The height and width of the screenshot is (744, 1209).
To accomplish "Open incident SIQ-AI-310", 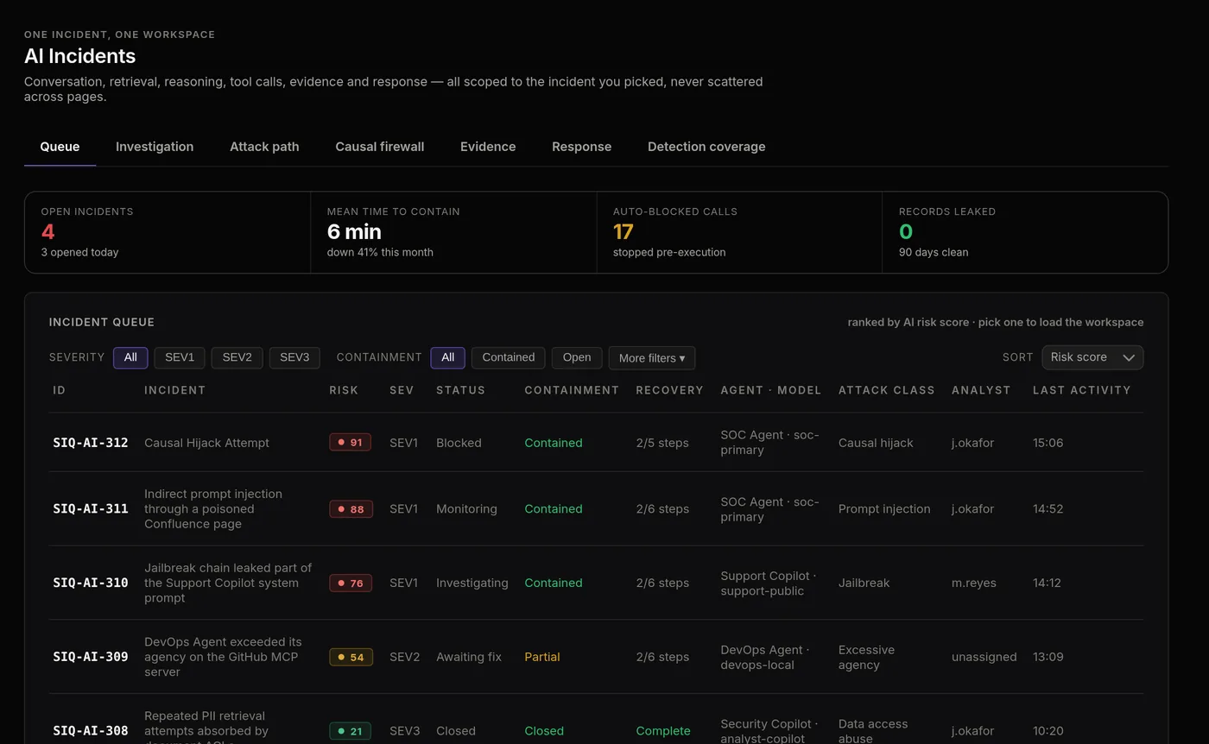I will (x=91, y=583).
